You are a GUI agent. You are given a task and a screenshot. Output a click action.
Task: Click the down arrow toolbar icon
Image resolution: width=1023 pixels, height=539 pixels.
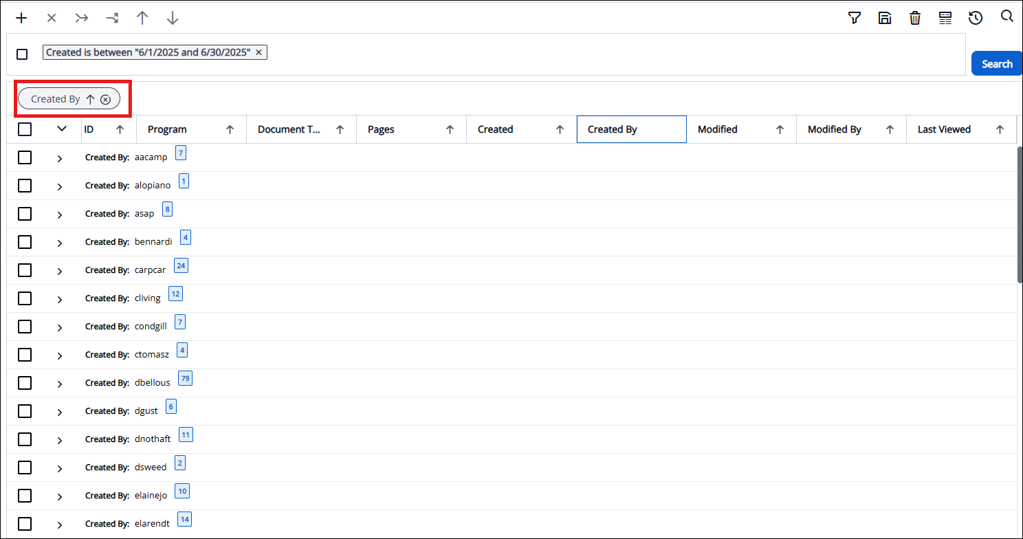click(173, 18)
